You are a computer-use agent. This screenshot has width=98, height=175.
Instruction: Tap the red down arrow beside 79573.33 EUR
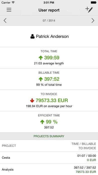point(32,101)
